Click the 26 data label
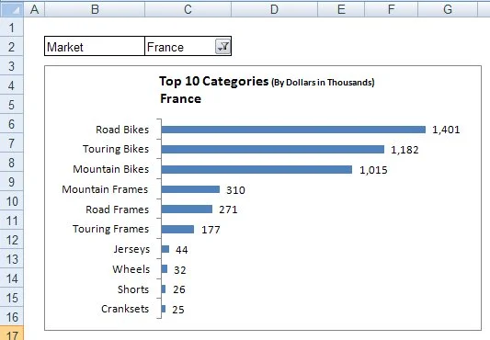The image size is (490, 340). [x=179, y=289]
